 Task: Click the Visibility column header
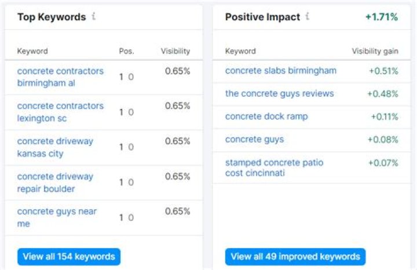click(x=175, y=51)
